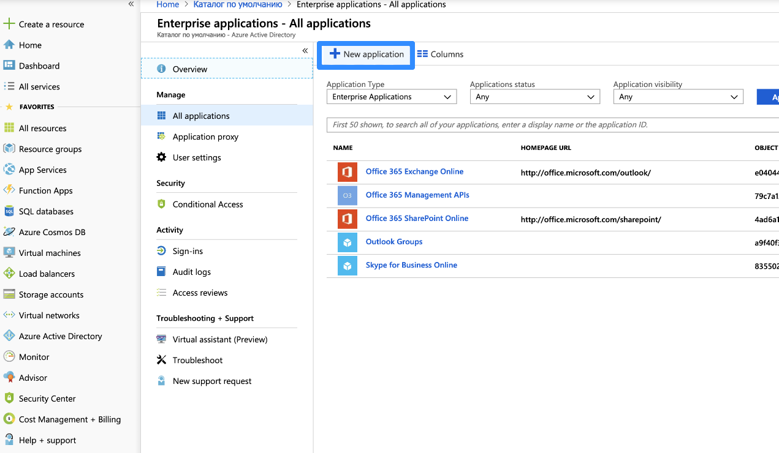Open the SQL databases icon
The image size is (779, 453).
click(x=9, y=211)
